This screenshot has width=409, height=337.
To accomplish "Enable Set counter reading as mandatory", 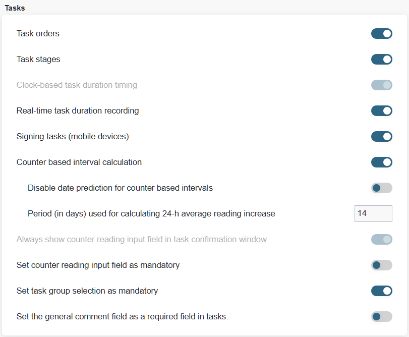I will (381, 265).
